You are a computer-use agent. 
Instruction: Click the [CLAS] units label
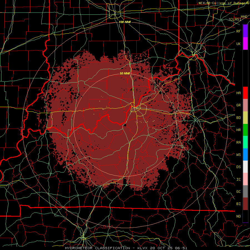pos(235,19)
